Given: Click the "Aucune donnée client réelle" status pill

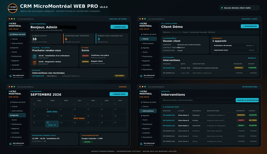Looking at the screenshot, I should click(x=239, y=8).
